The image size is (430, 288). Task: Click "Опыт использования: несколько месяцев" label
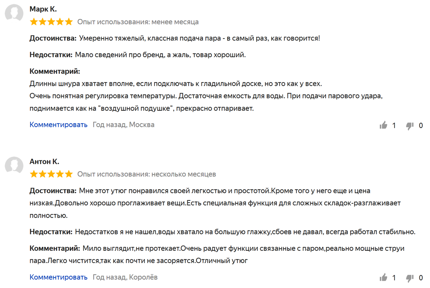[x=147, y=174]
